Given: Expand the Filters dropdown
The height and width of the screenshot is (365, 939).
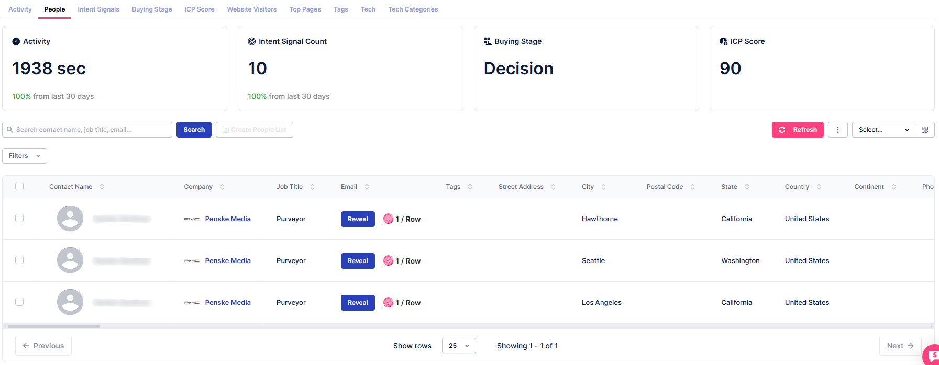Looking at the screenshot, I should (25, 156).
